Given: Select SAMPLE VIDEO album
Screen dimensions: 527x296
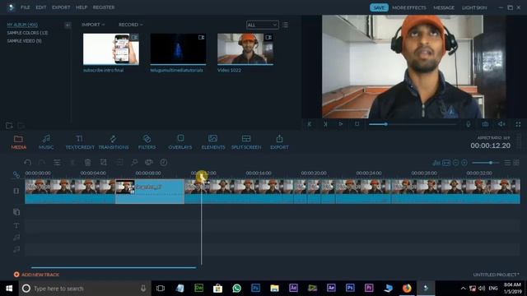Looking at the screenshot, I should pyautogui.click(x=24, y=41).
